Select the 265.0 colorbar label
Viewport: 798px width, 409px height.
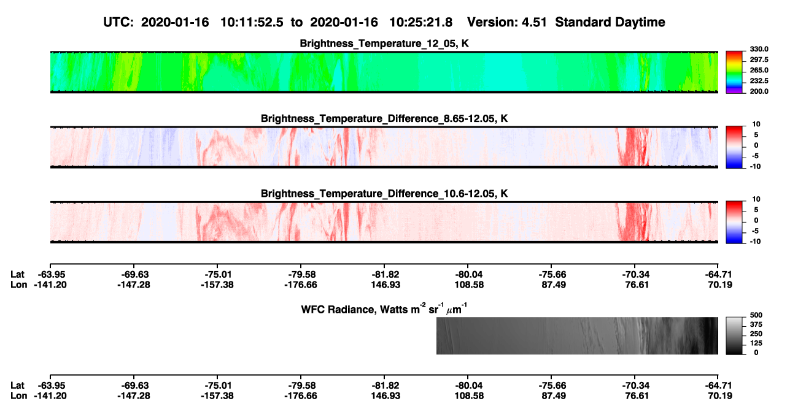coord(758,70)
